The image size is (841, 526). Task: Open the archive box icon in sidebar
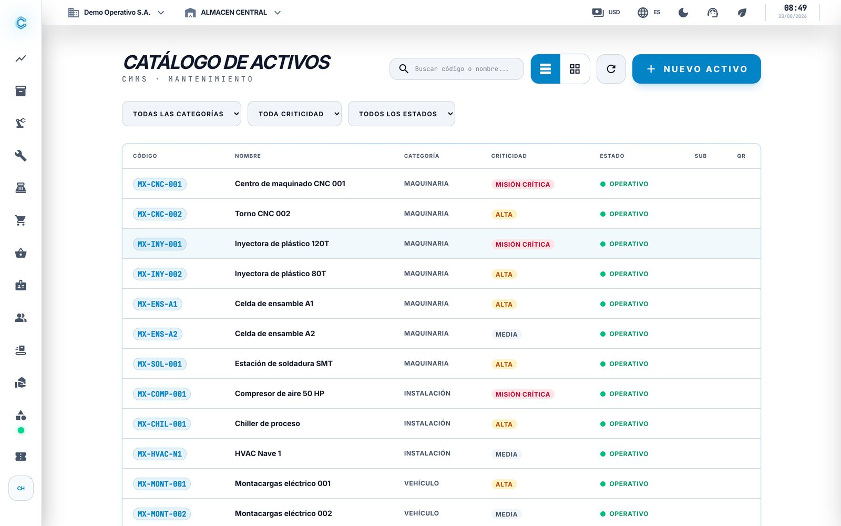20,91
